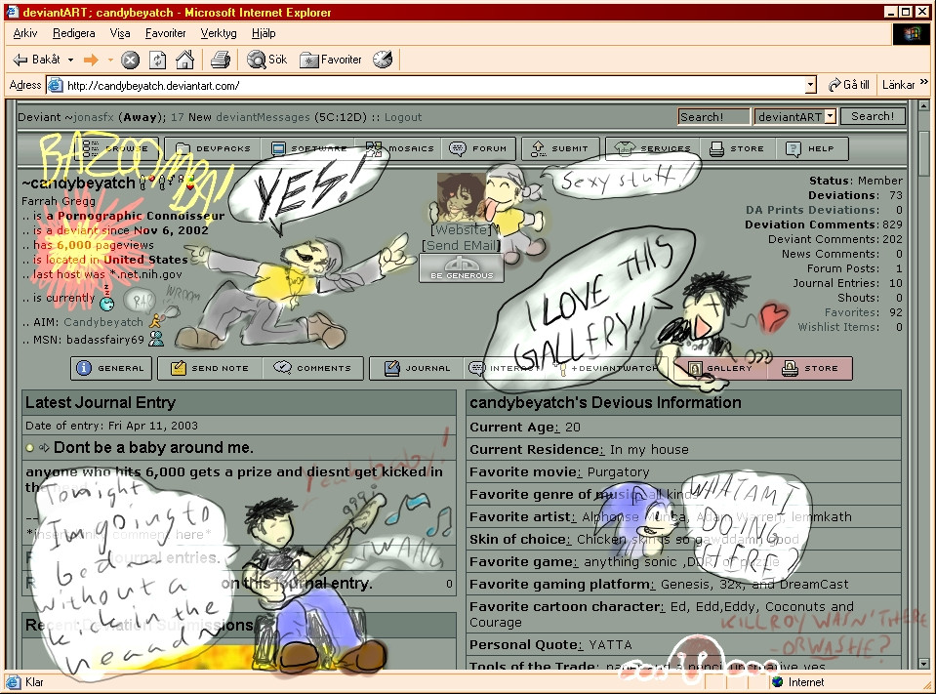Click the page scrollbar down arrow
936x694 pixels.
click(x=923, y=663)
